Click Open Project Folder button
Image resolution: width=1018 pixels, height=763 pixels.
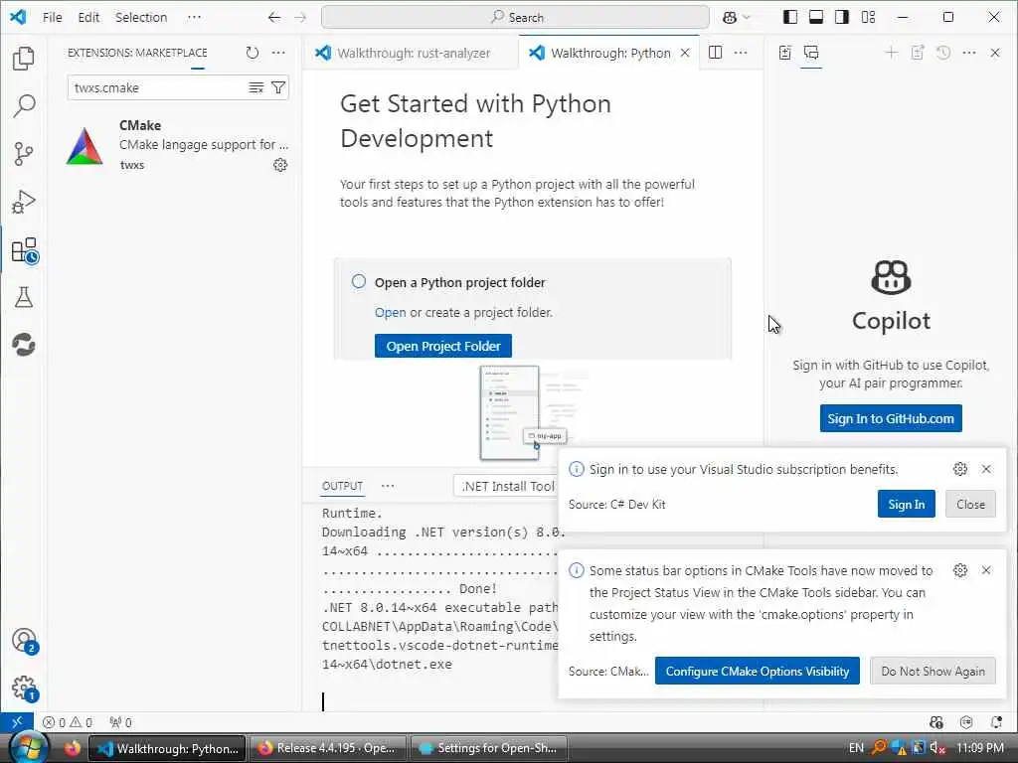(x=442, y=346)
